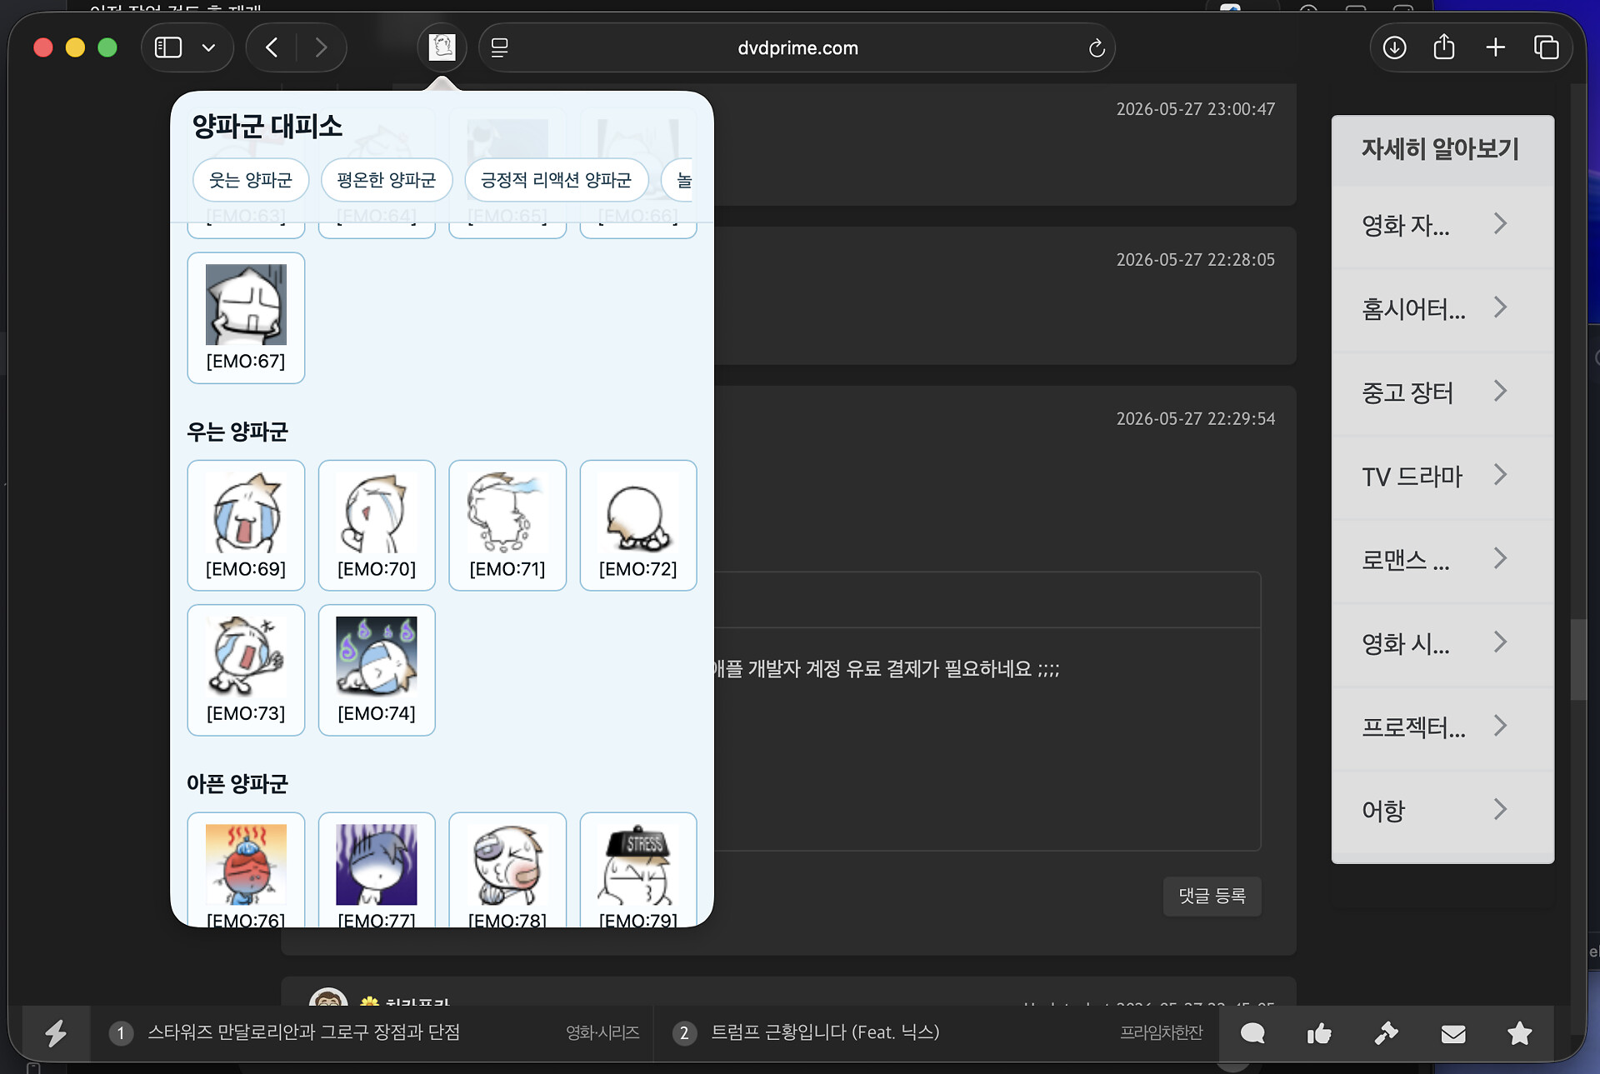Insert the feverish EMO:76 emoticon
Screen dimensions: 1600x1074
246,870
